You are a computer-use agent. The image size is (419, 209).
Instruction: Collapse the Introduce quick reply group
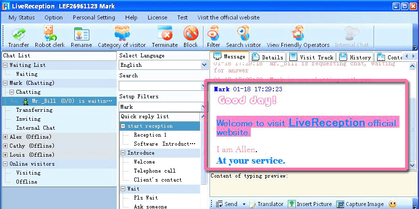tap(123, 153)
